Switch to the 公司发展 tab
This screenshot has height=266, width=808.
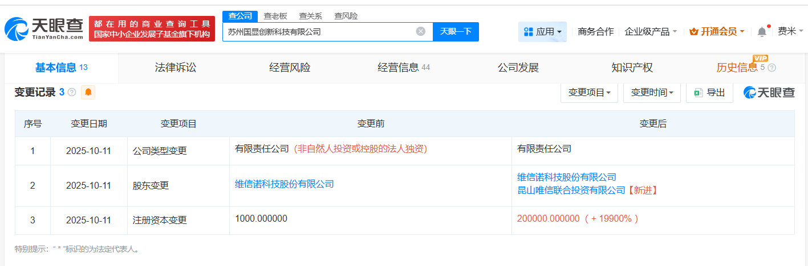[x=518, y=68]
